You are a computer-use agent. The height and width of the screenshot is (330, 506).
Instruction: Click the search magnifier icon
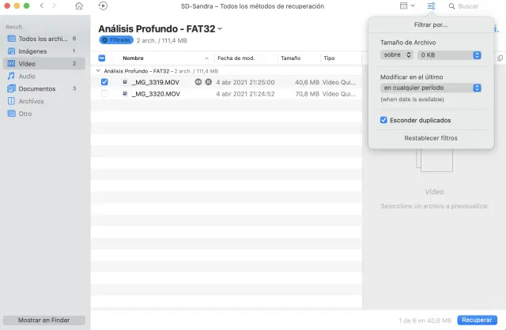click(x=452, y=6)
